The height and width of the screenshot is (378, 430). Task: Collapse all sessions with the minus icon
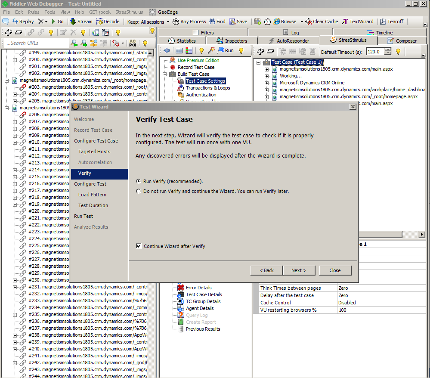19,32
